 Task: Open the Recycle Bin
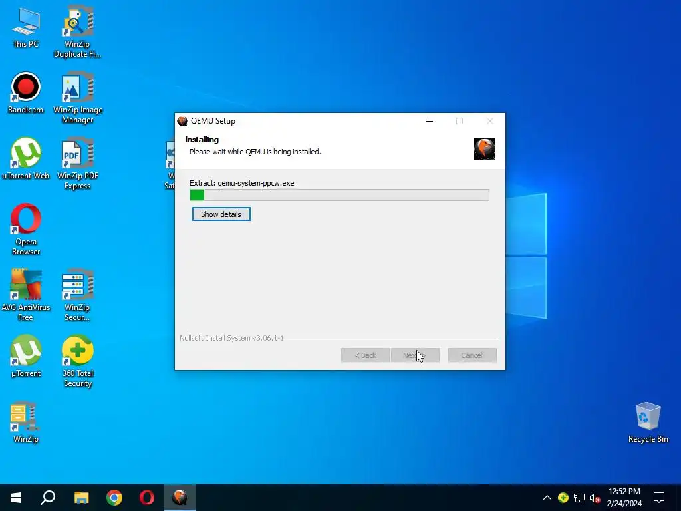click(648, 422)
